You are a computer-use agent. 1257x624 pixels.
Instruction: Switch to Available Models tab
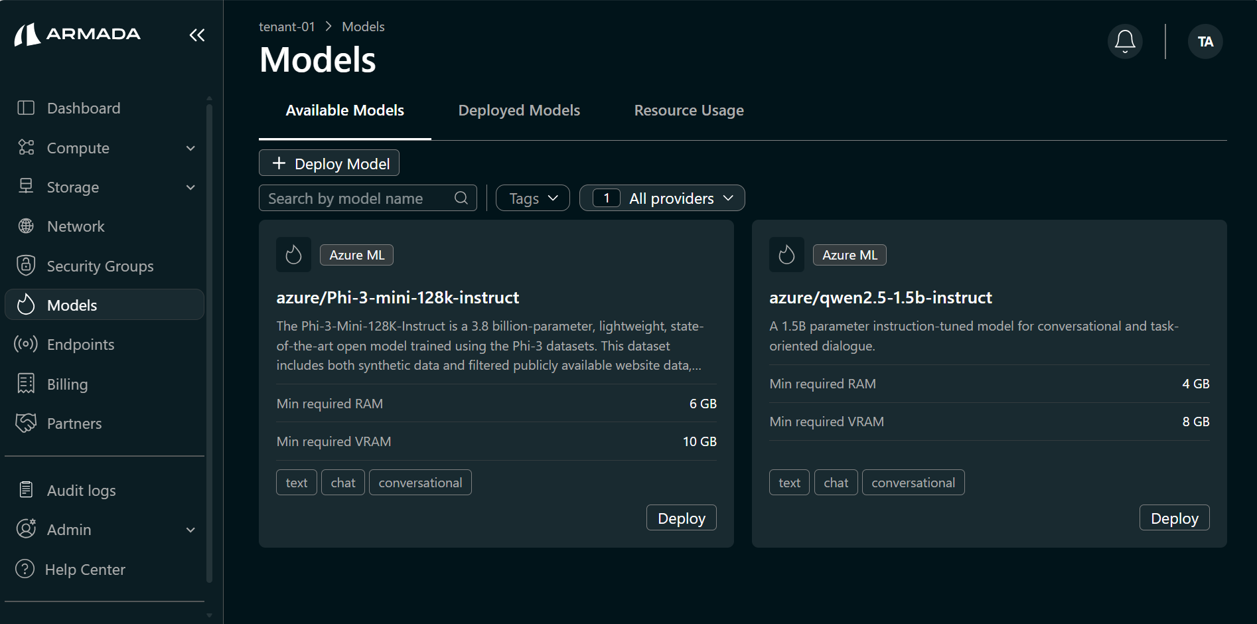345,110
